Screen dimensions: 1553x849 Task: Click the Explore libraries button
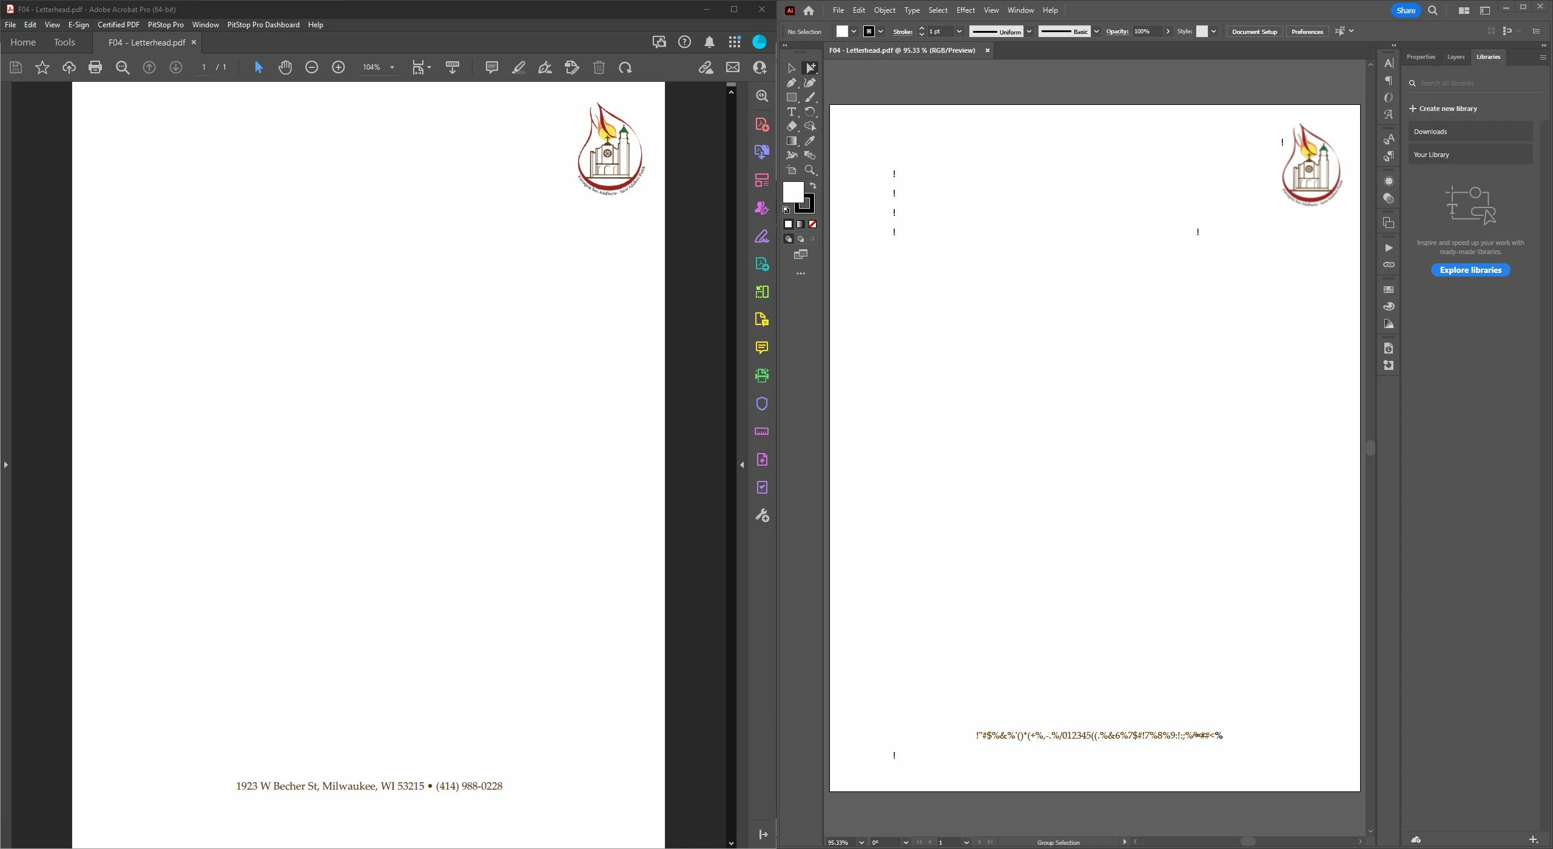[x=1470, y=270]
